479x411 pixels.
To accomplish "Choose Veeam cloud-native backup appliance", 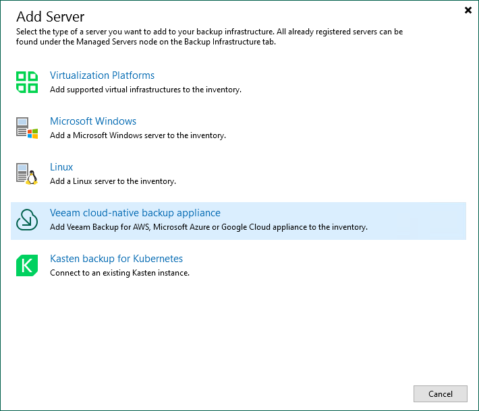I will (135, 213).
